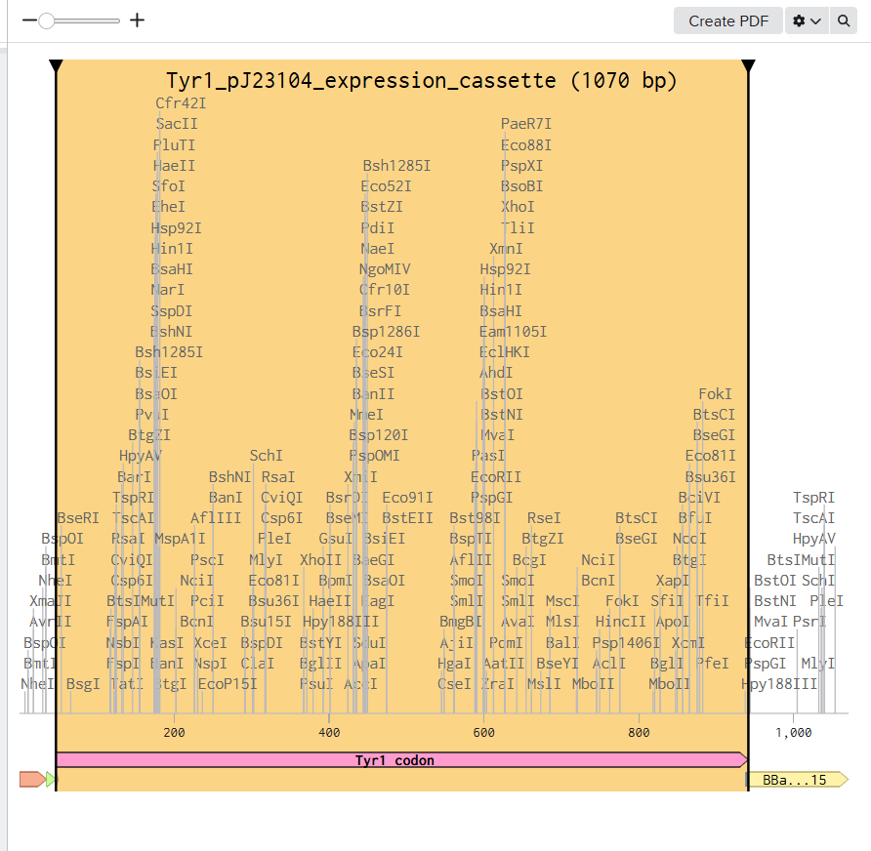
Task: Click the Tyr1_pJ23104_expression_cassette title
Action: (x=422, y=80)
